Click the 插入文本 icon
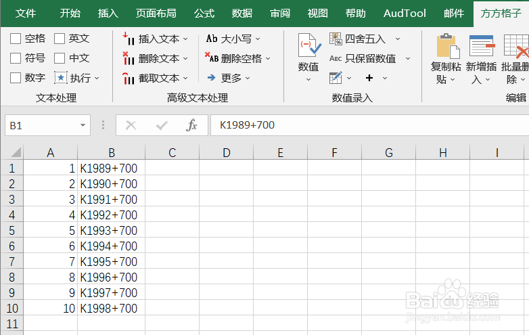 pyautogui.click(x=129, y=39)
